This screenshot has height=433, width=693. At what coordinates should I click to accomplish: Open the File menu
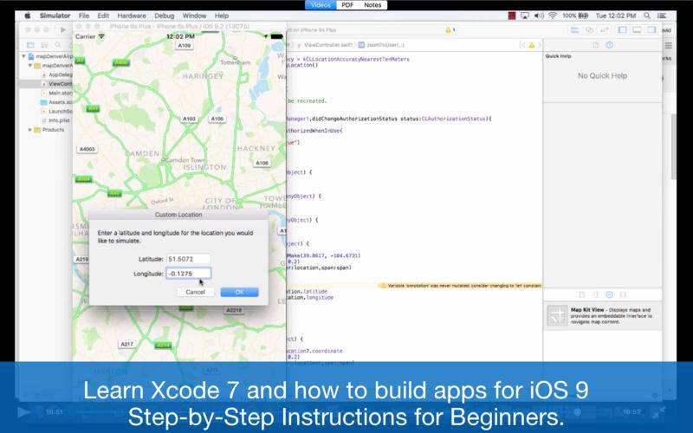(x=84, y=16)
